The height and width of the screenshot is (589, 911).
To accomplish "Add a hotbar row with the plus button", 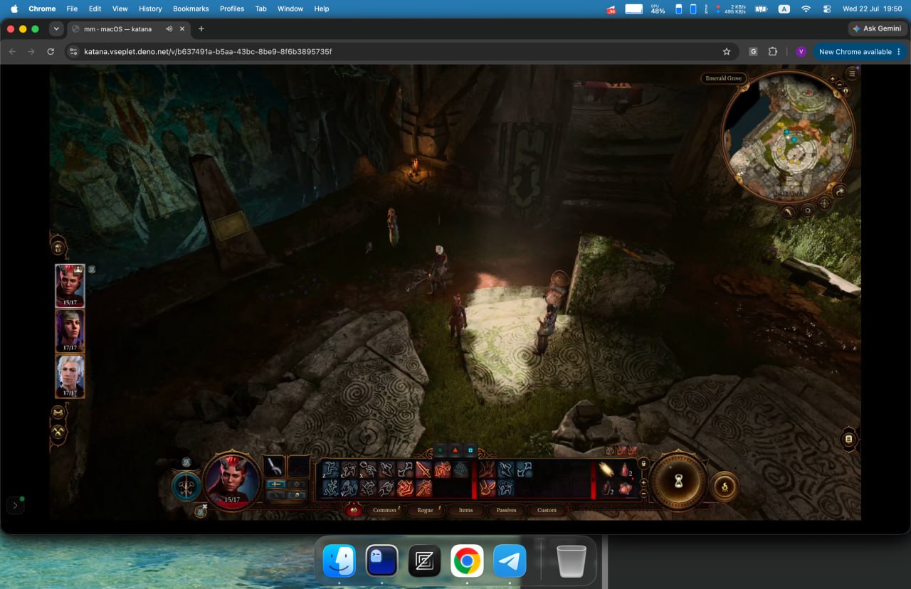I will 643,482.
